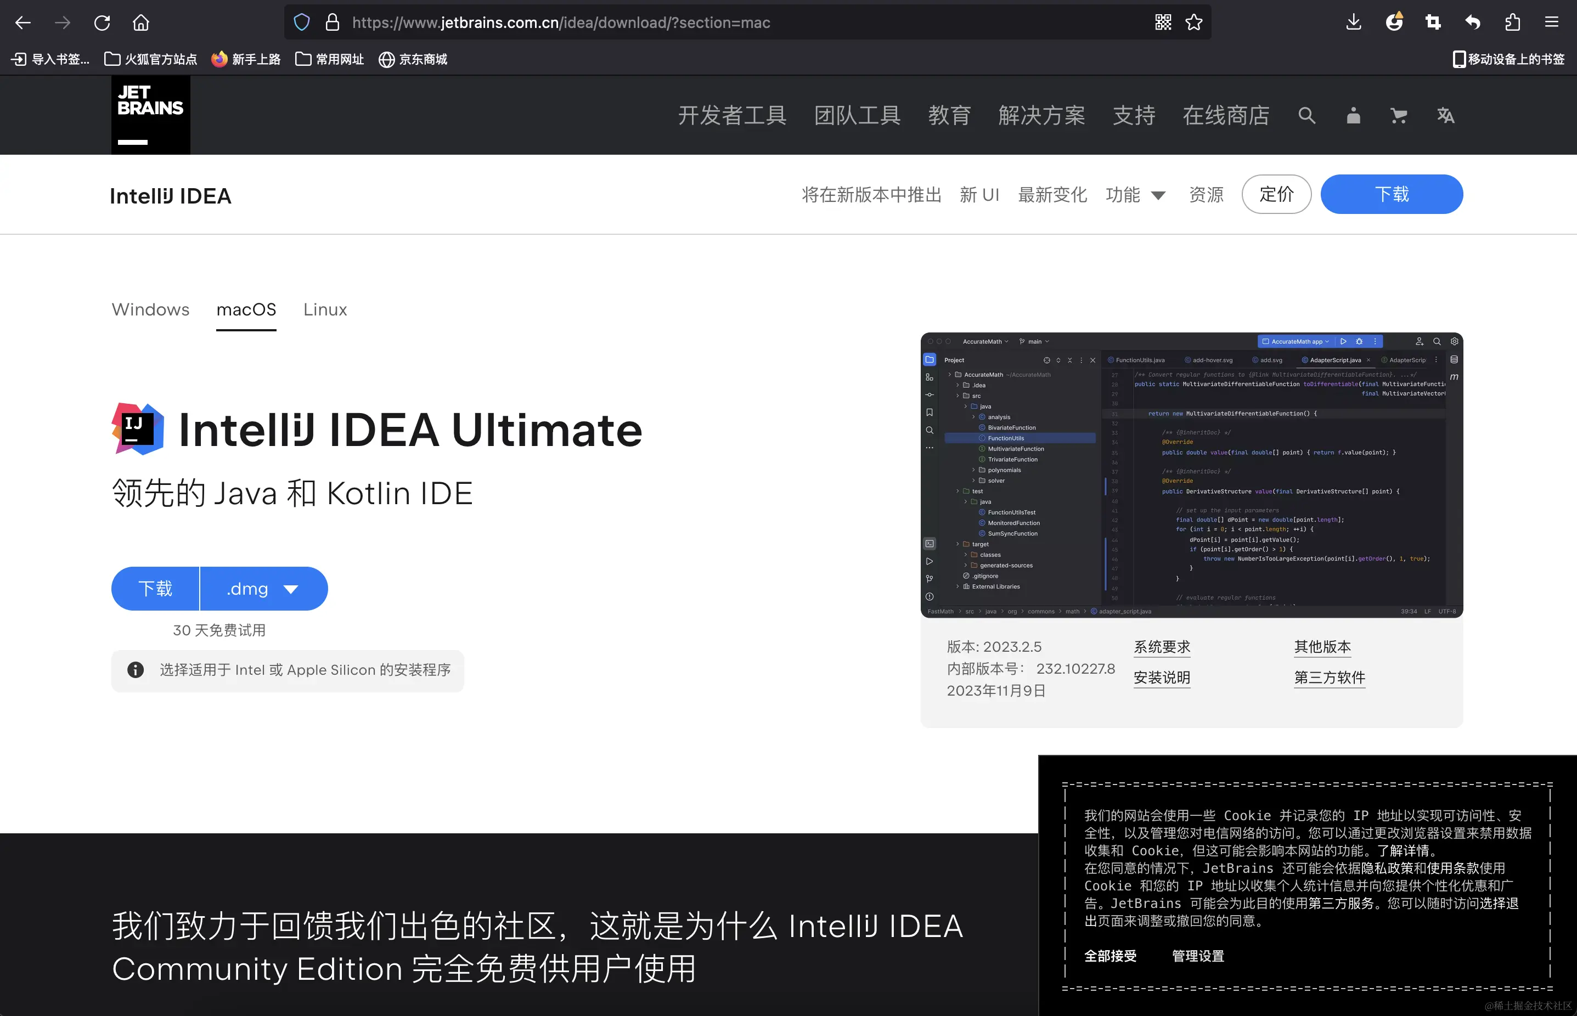Open the 新手上路 Firefox bookmark

click(246, 59)
